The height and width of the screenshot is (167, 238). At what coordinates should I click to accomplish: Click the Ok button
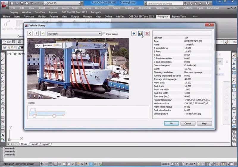pyautogui.click(x=171, y=123)
